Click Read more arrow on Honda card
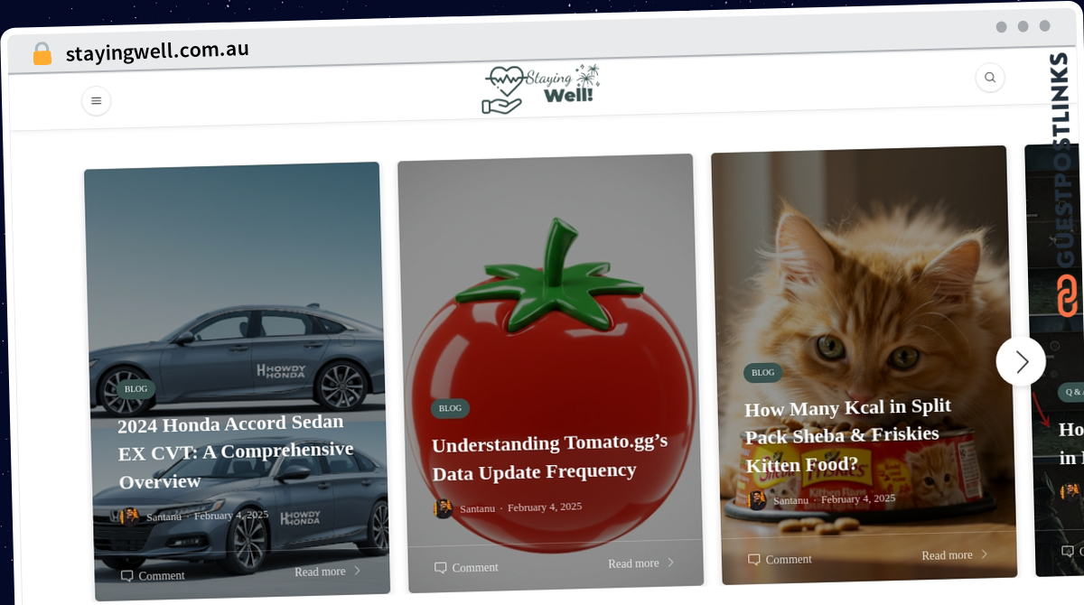Screen dimensions: 1084x605 click(357, 571)
